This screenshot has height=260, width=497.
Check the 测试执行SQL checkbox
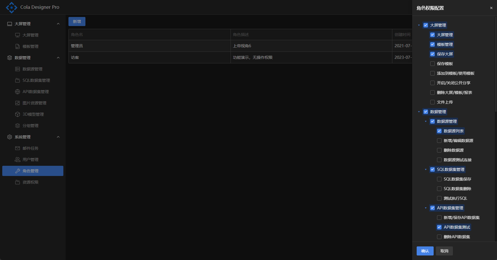pos(439,198)
